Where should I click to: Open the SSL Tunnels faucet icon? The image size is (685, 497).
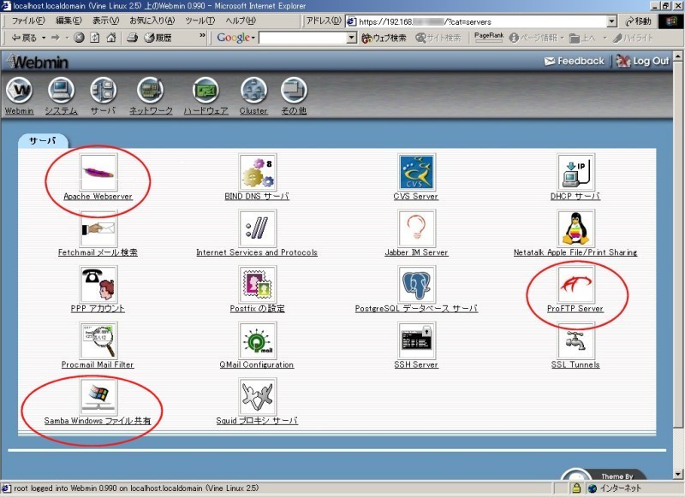tap(575, 340)
